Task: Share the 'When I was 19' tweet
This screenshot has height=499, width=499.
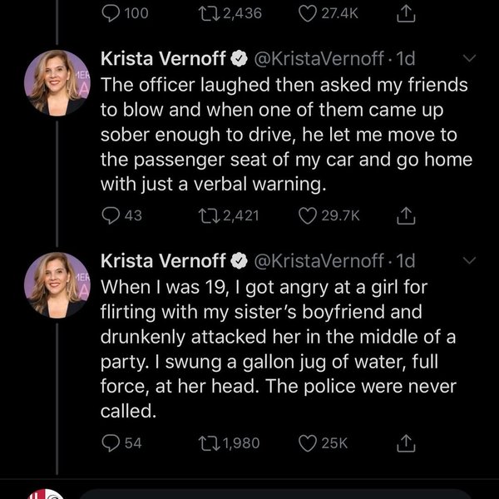Action: coord(408,443)
